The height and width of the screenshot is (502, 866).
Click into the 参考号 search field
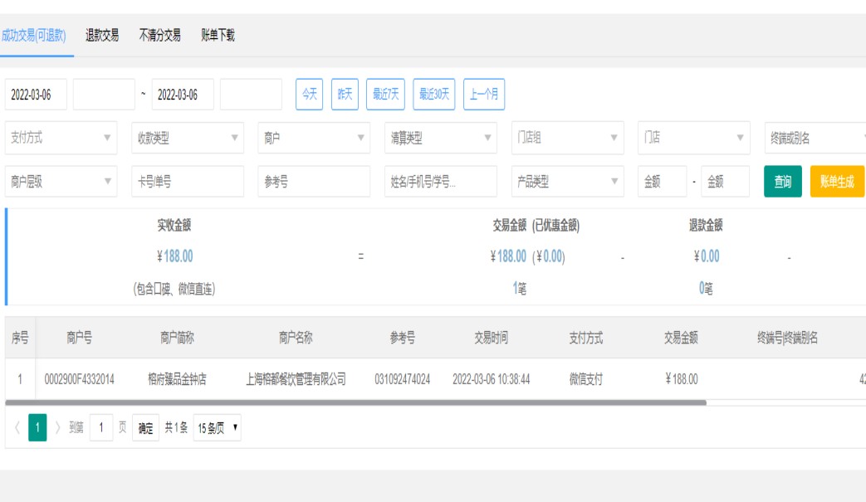(314, 182)
